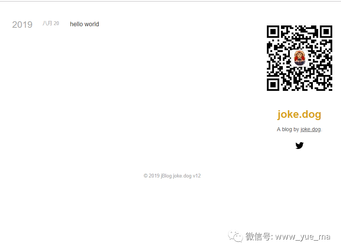Click the 八月 20 post date
Screen dimensions: 341x252
click(51, 23)
